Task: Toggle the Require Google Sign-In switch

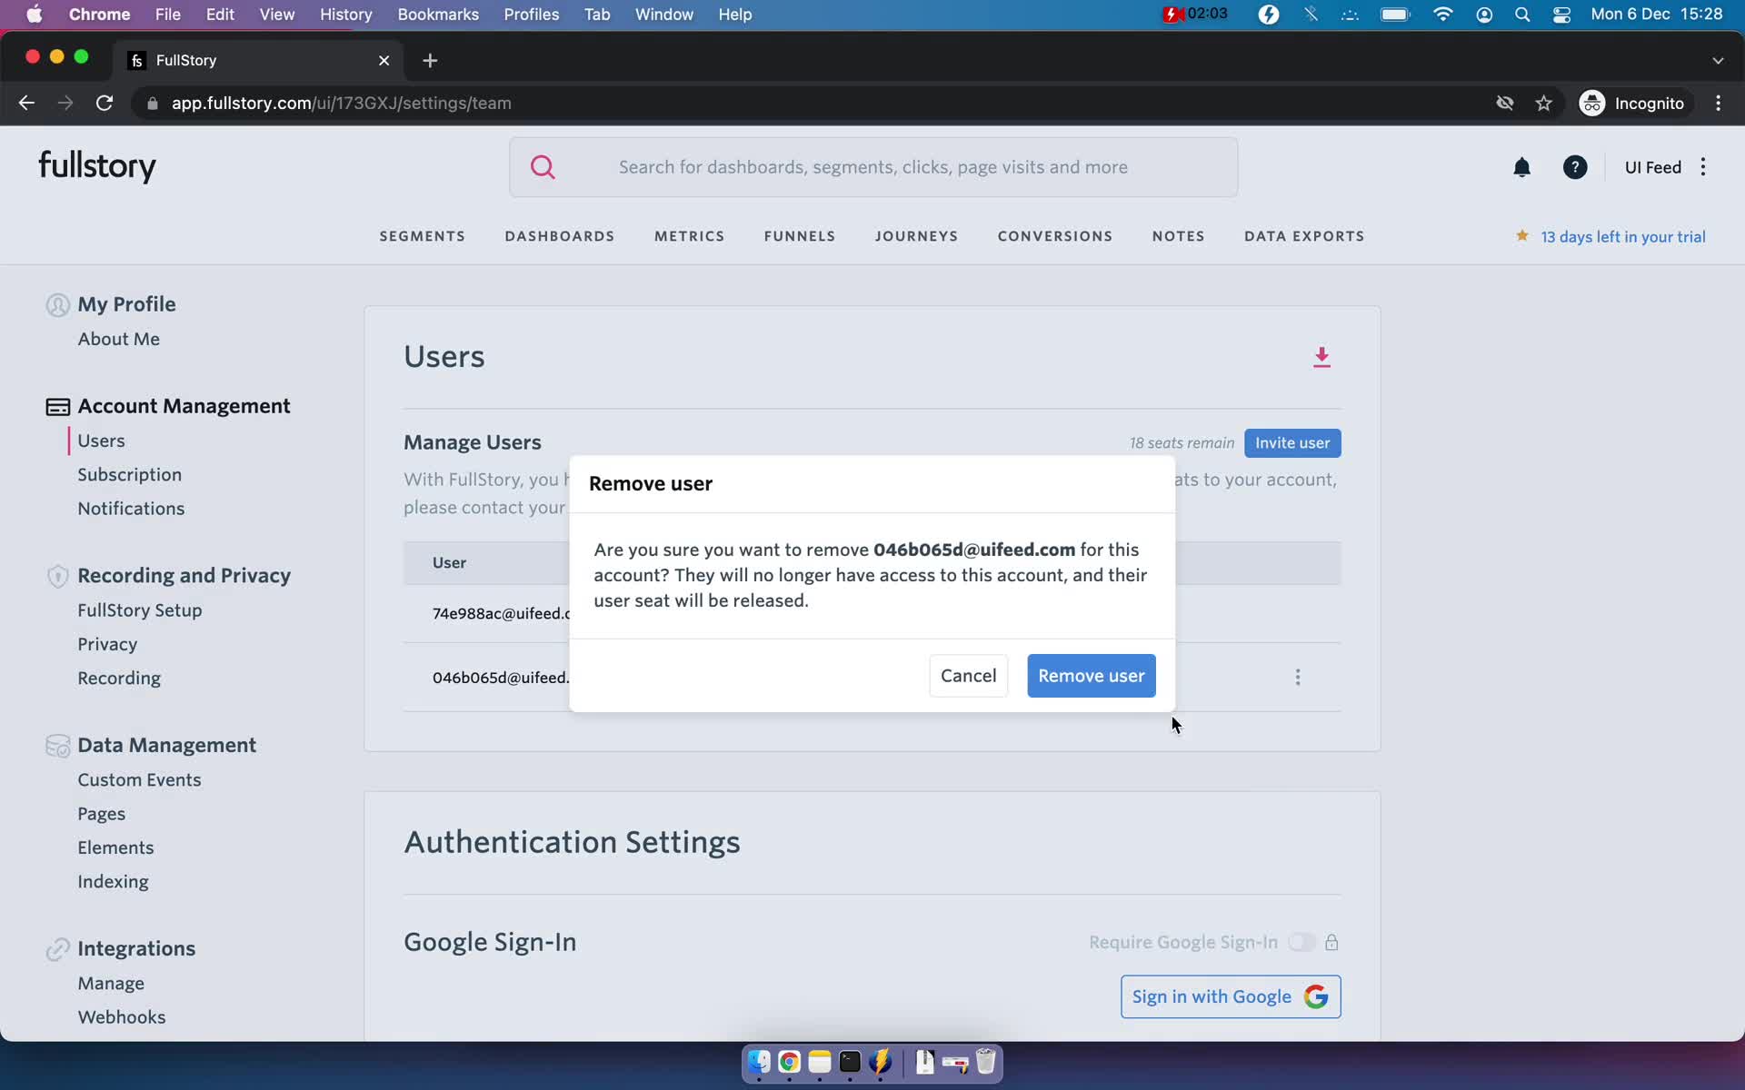Action: point(1301,942)
